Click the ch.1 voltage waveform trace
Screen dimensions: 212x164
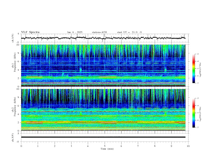click(x=103, y=38)
